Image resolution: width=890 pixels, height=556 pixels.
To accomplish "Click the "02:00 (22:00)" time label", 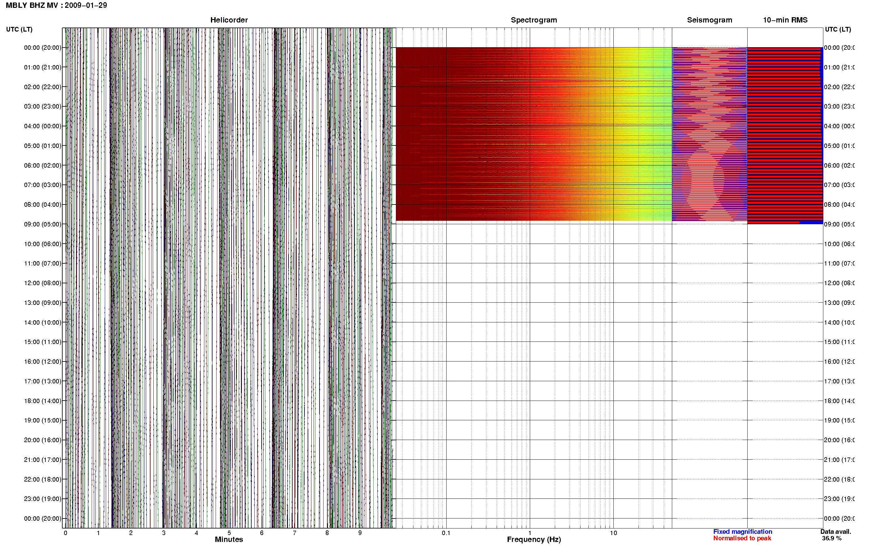I will pos(43,87).
